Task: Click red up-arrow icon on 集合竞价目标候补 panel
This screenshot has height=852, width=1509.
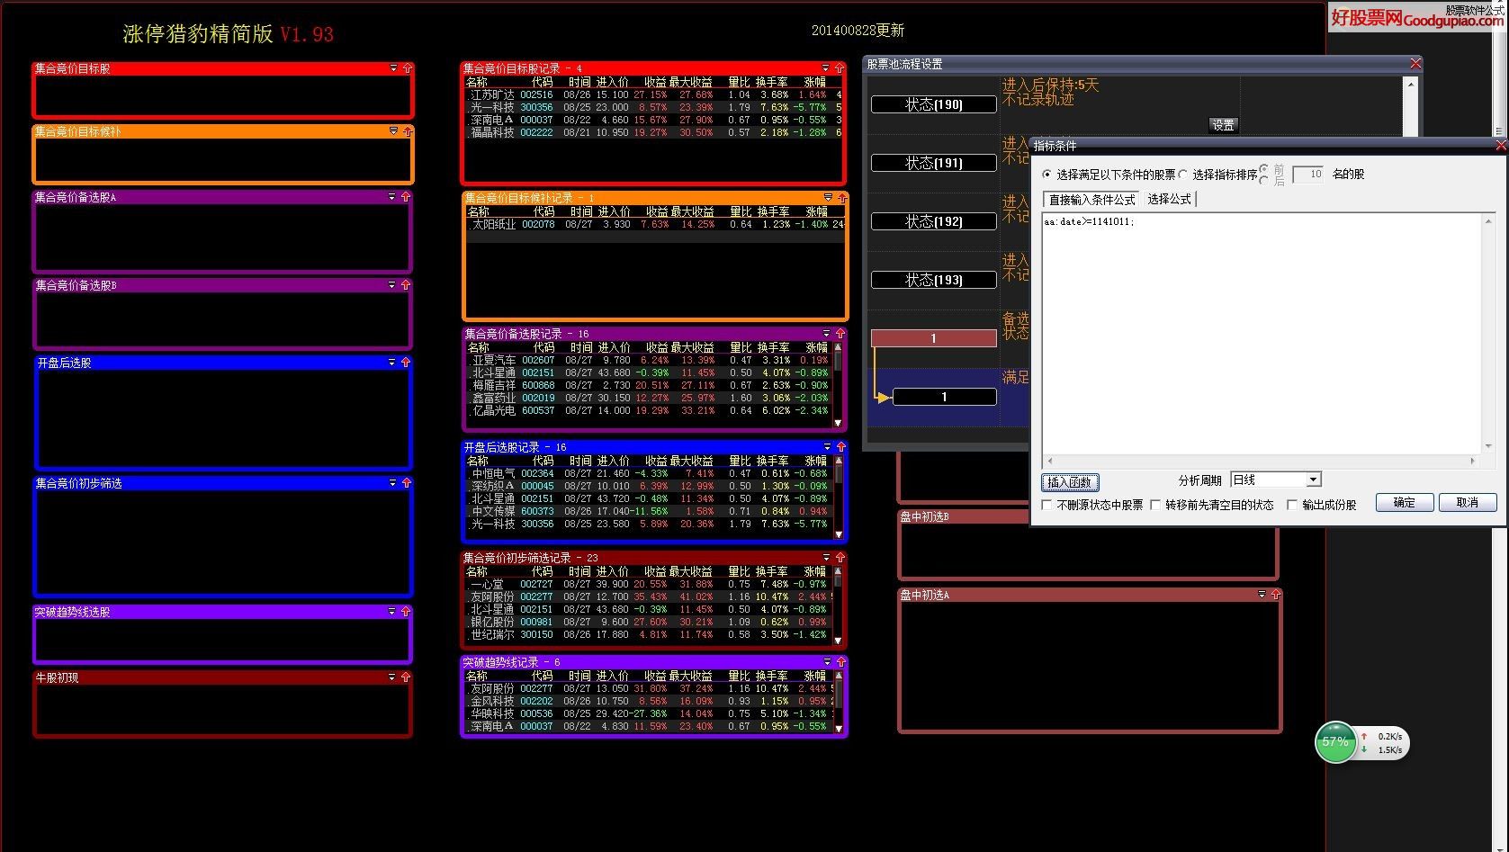Action: tap(408, 131)
